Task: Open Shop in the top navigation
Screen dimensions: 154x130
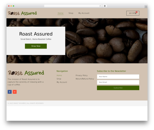Action: point(71,13)
